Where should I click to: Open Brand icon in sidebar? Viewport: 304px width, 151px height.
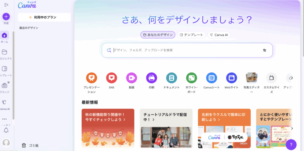pos(4,85)
